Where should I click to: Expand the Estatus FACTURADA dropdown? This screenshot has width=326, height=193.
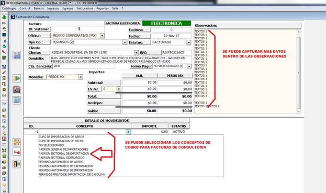188,42
